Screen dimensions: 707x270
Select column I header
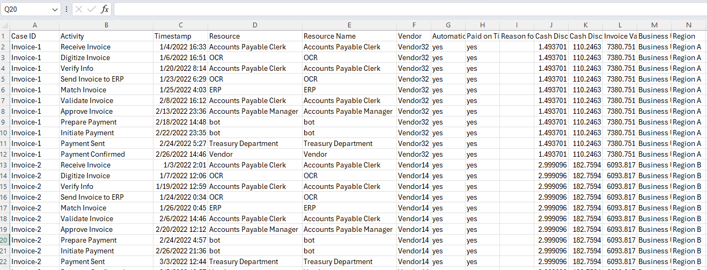[517, 25]
